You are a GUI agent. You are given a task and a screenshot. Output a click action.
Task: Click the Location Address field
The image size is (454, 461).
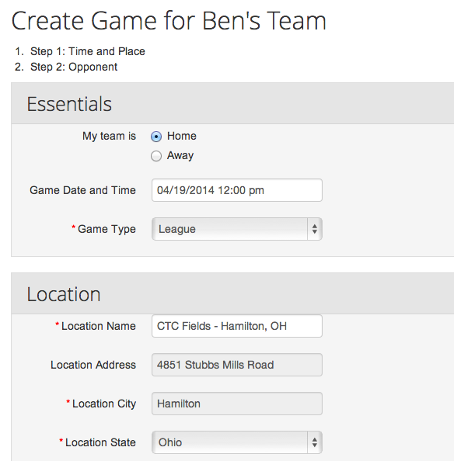click(x=237, y=365)
